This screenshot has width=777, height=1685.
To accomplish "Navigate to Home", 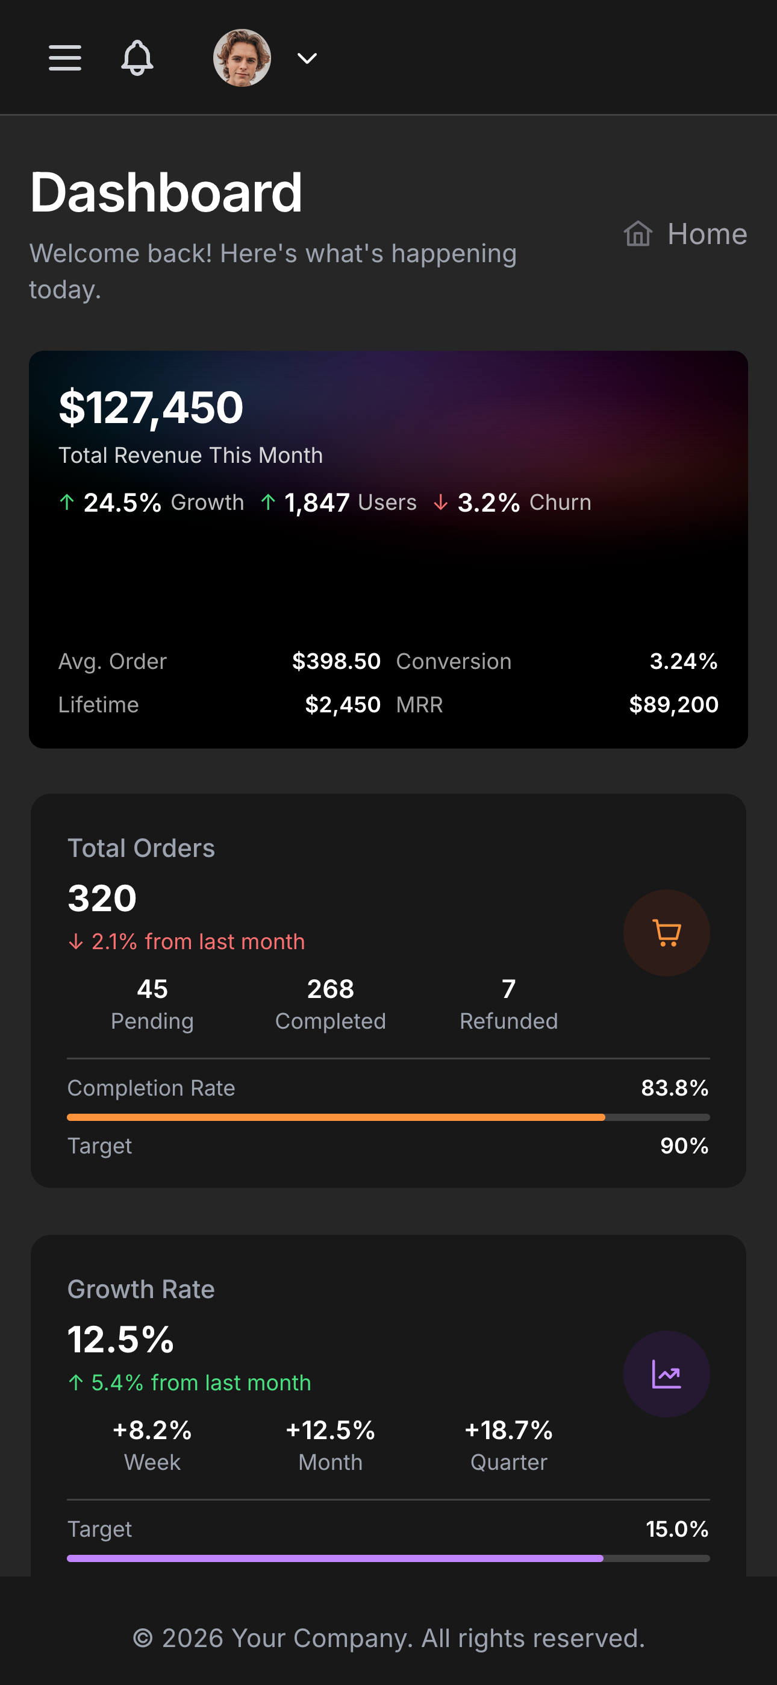I will coord(708,234).
